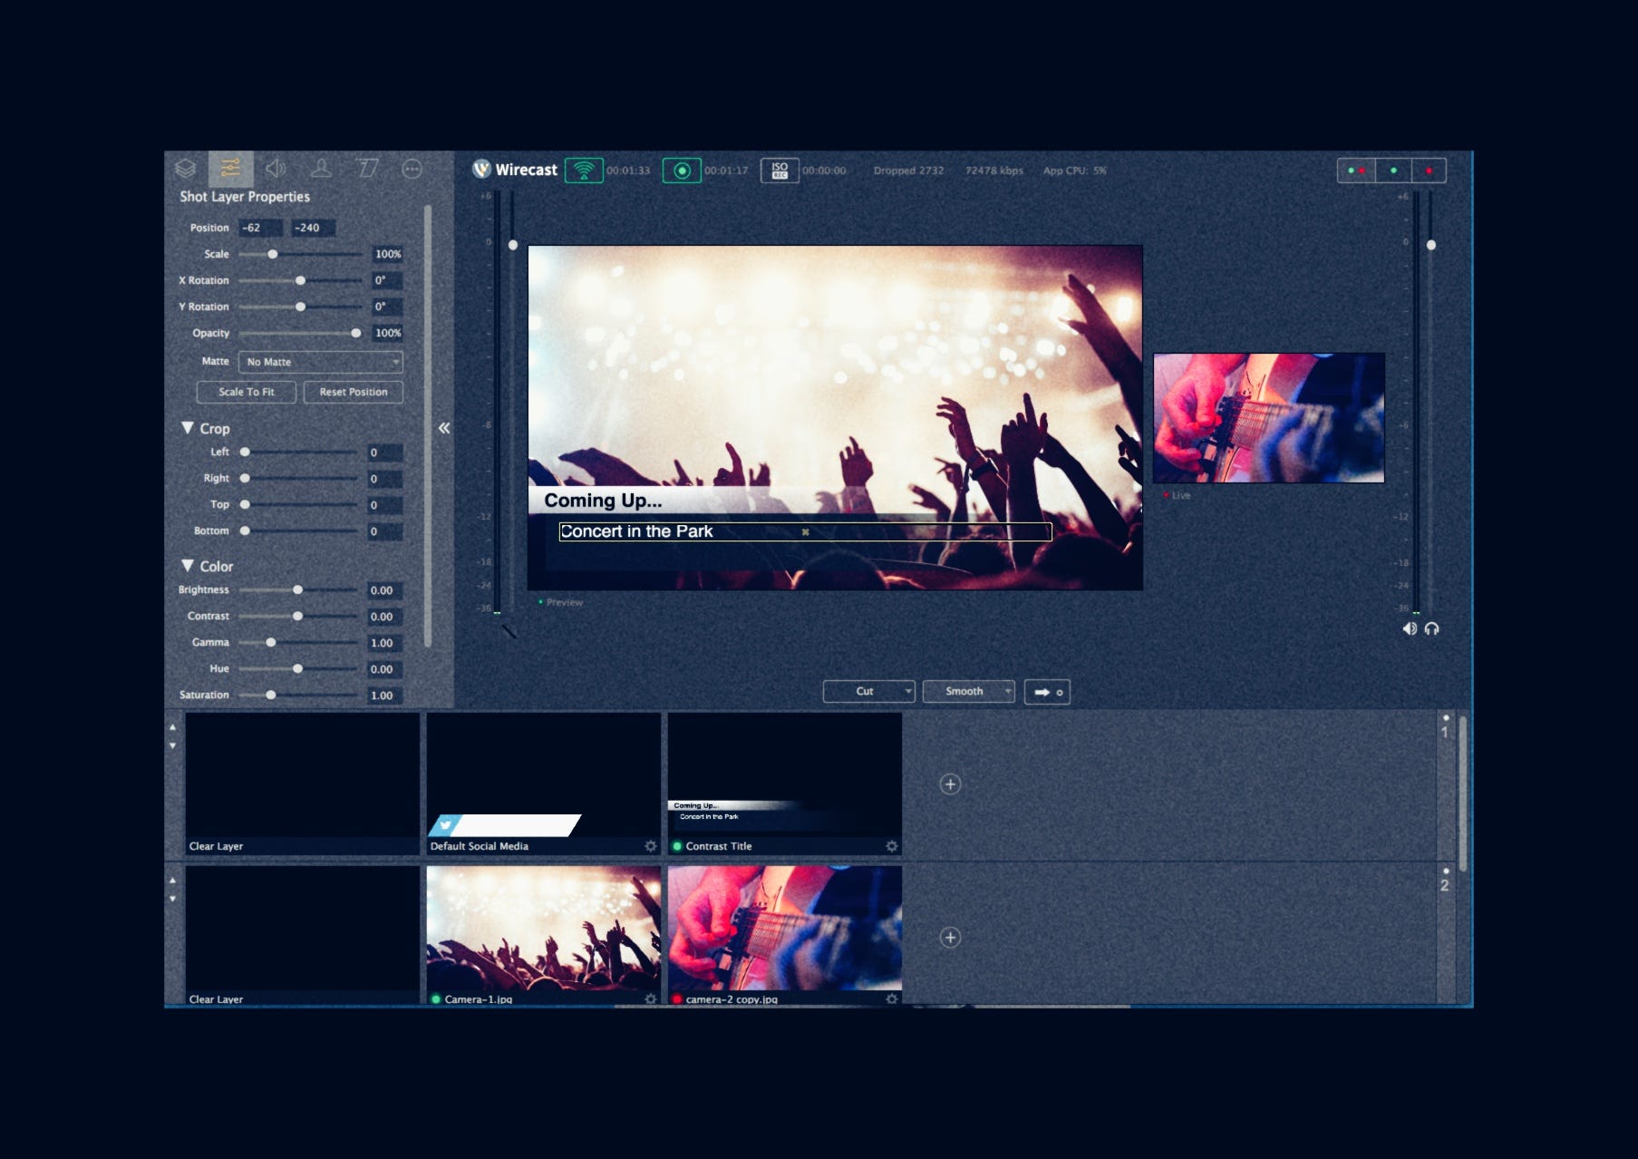The width and height of the screenshot is (1638, 1159).
Task: Open the Shot Layers panel icon
Action: (187, 169)
